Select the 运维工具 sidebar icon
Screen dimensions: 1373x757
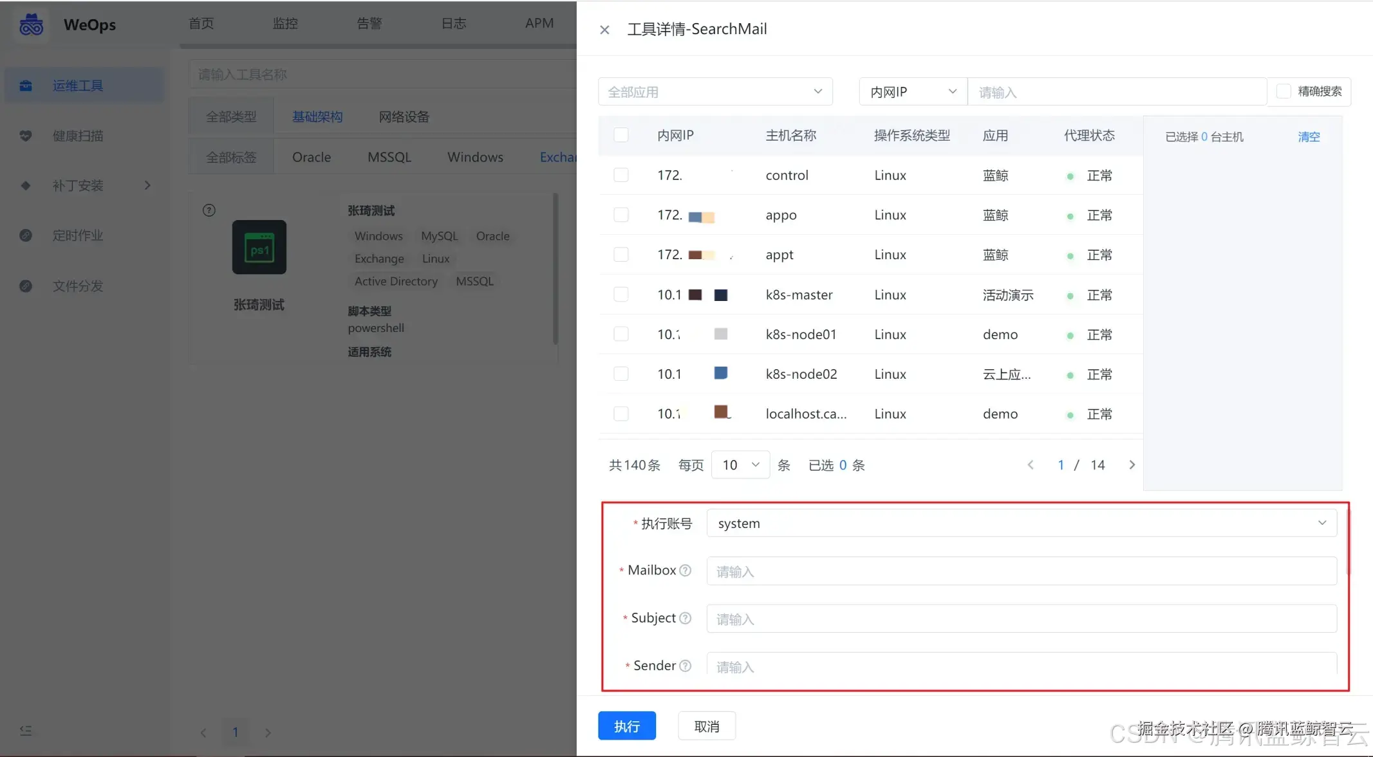click(x=26, y=85)
